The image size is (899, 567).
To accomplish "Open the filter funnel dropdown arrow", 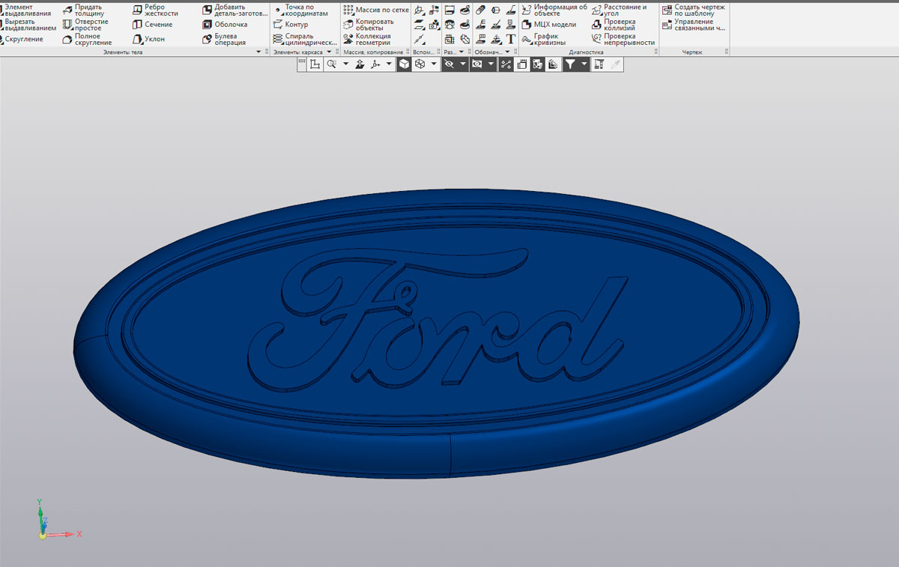I will (584, 64).
